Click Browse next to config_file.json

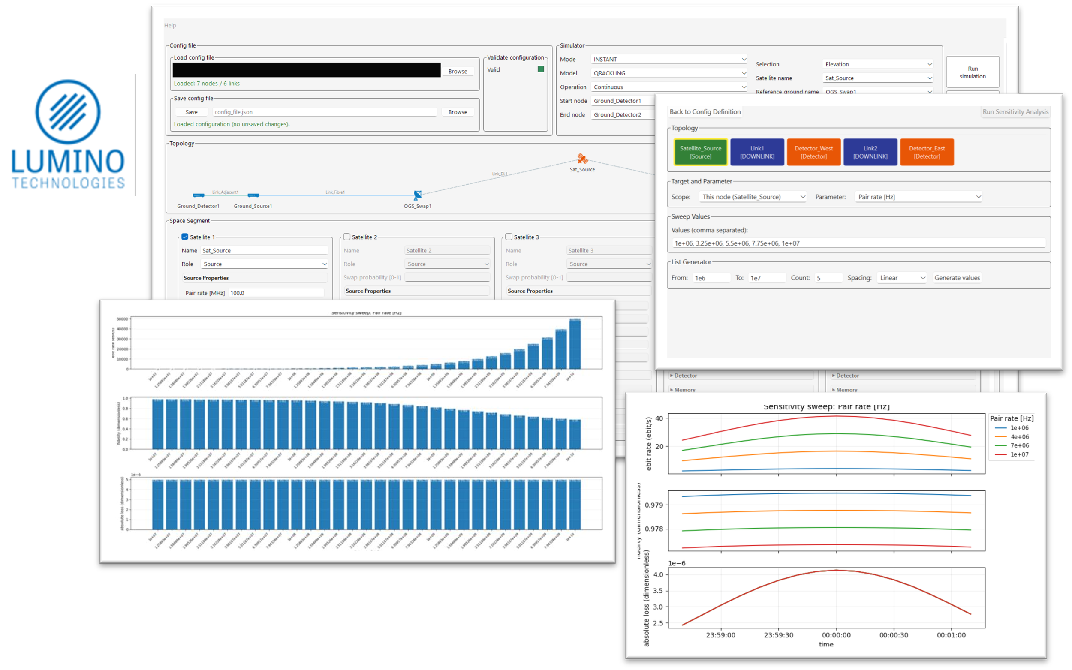[458, 112]
